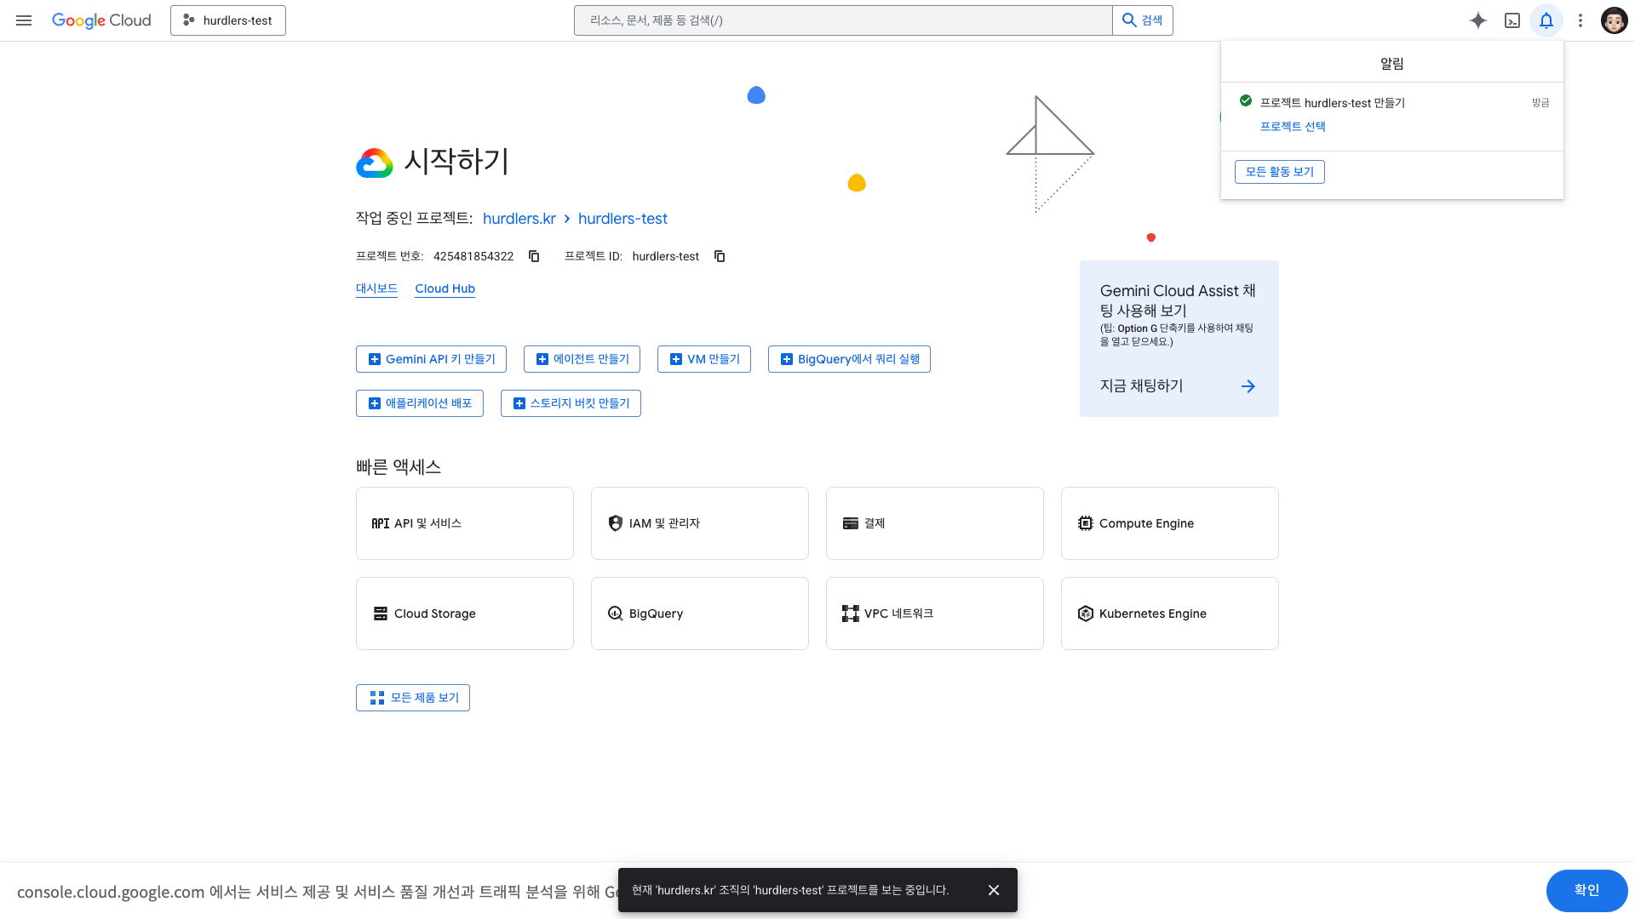
Task: Open Compute Engine card
Action: click(x=1170, y=523)
